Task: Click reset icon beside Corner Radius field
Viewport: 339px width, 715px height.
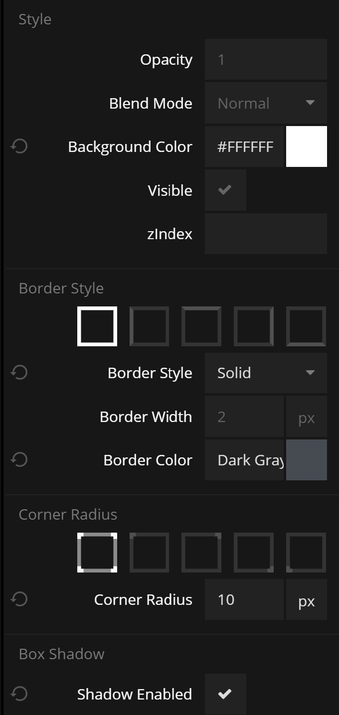Action: [x=19, y=599]
